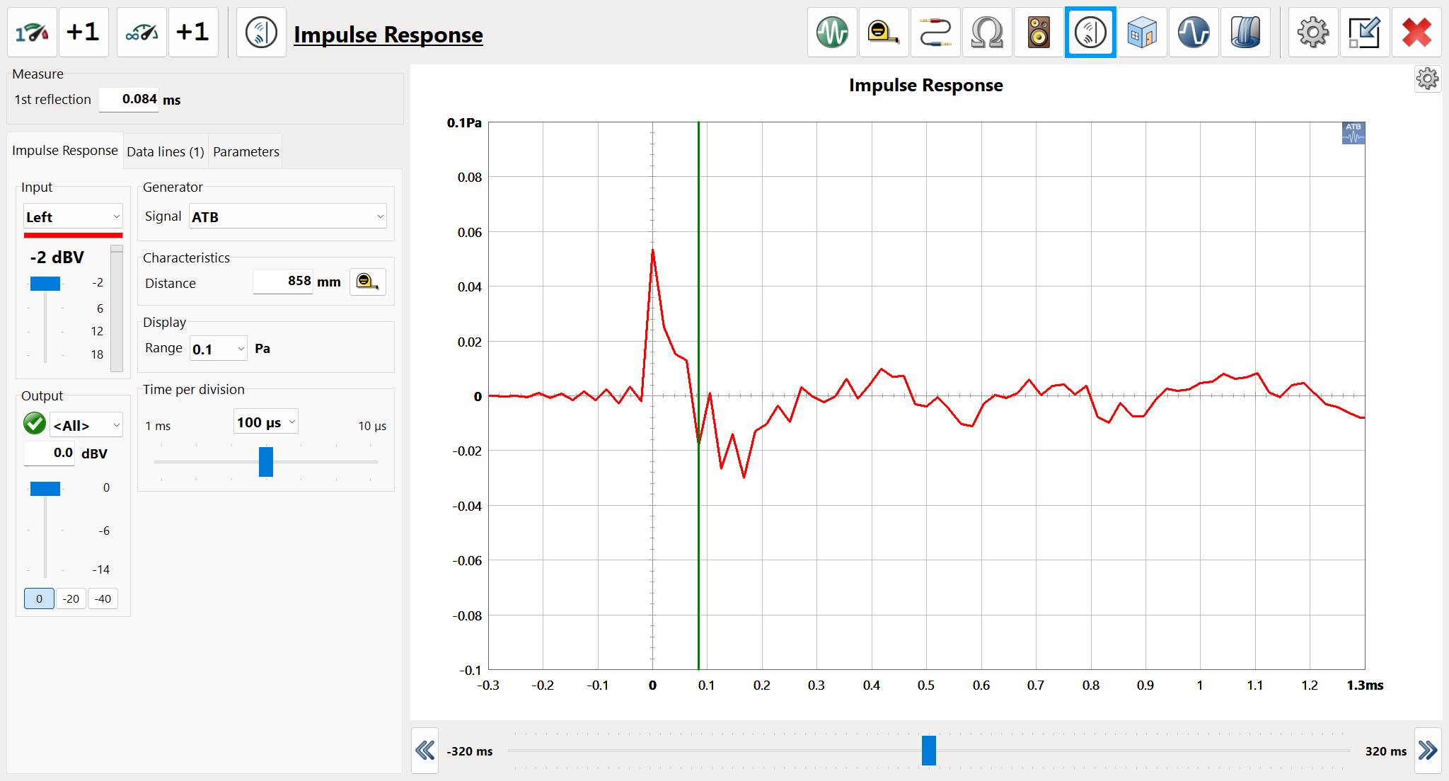Click the +1 button beside the continuous gauge

pyautogui.click(x=193, y=33)
